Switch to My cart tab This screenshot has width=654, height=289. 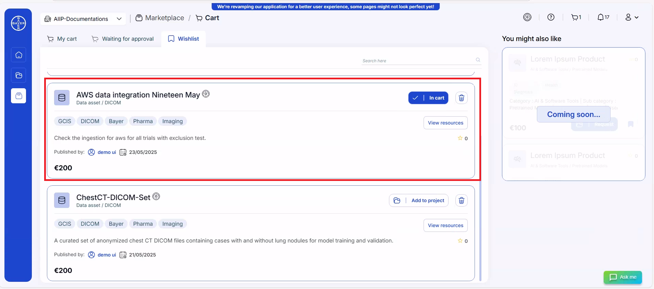click(62, 39)
